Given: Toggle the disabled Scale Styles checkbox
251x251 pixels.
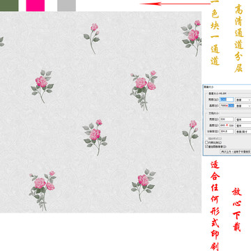Looking at the screenshot, I should click(206, 139).
